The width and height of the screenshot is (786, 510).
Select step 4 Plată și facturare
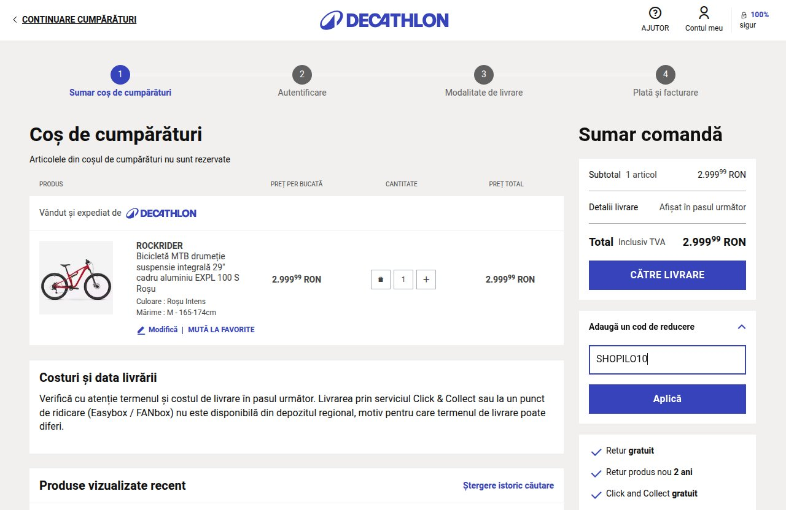click(666, 82)
